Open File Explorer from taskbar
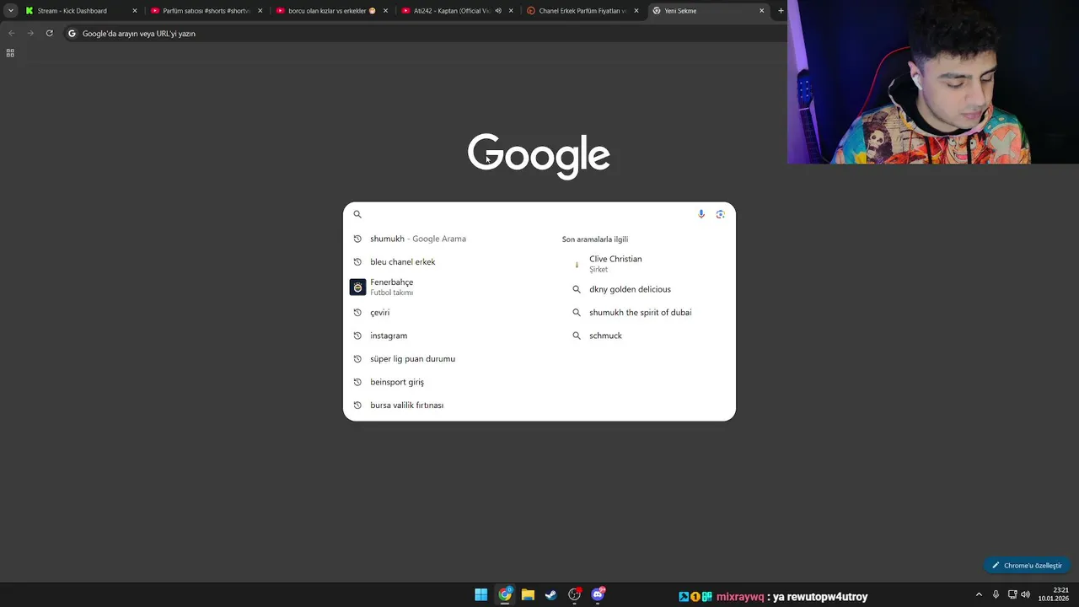The height and width of the screenshot is (607, 1079). (528, 595)
